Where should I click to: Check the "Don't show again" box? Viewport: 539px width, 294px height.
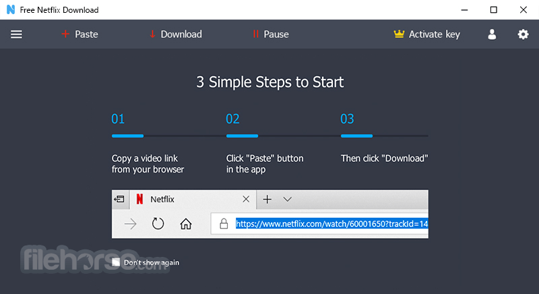(x=116, y=262)
